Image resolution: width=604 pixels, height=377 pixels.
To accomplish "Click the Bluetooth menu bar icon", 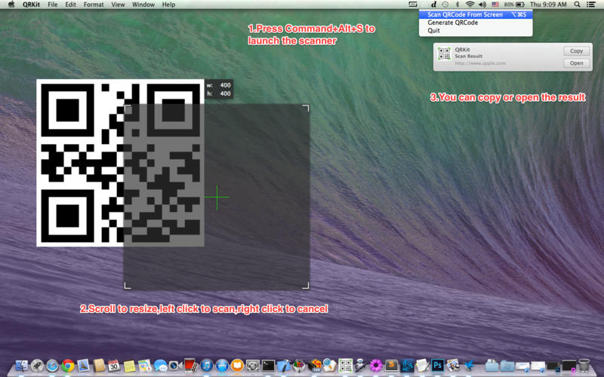I will coord(457,5).
